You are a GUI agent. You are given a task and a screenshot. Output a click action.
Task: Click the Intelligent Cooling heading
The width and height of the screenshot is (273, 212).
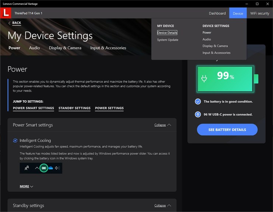(35, 141)
